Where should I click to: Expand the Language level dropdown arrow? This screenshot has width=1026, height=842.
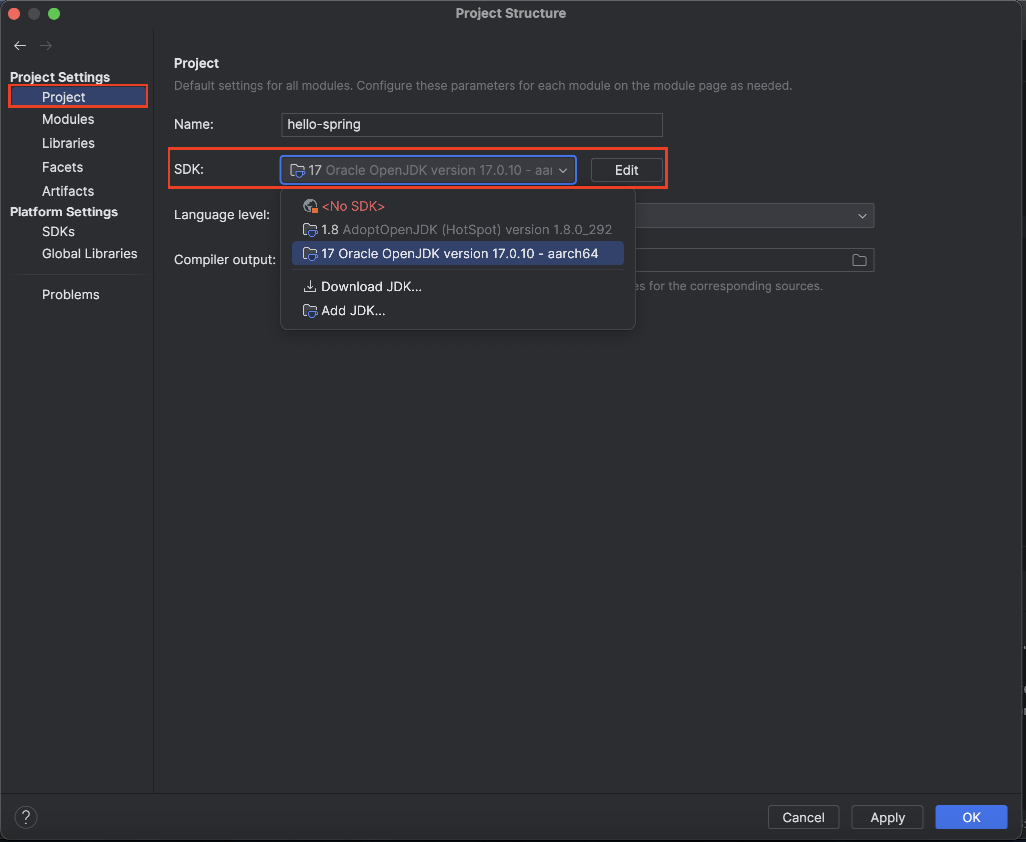pyautogui.click(x=862, y=216)
